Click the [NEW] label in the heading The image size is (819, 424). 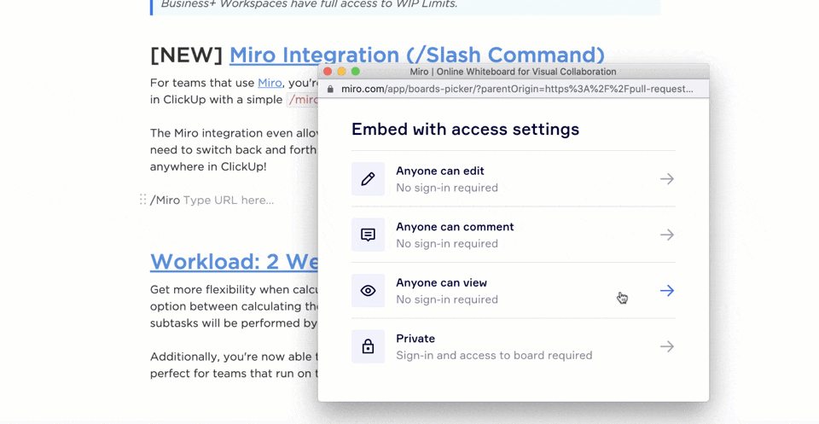coord(187,55)
